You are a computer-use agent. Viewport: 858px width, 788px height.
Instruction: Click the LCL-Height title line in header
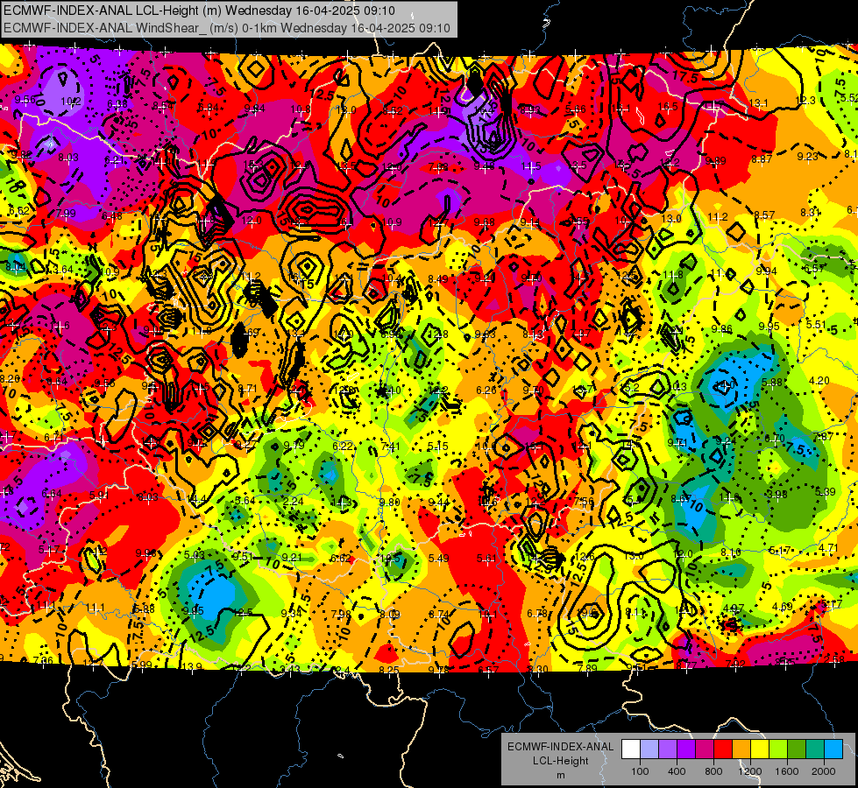click(199, 11)
